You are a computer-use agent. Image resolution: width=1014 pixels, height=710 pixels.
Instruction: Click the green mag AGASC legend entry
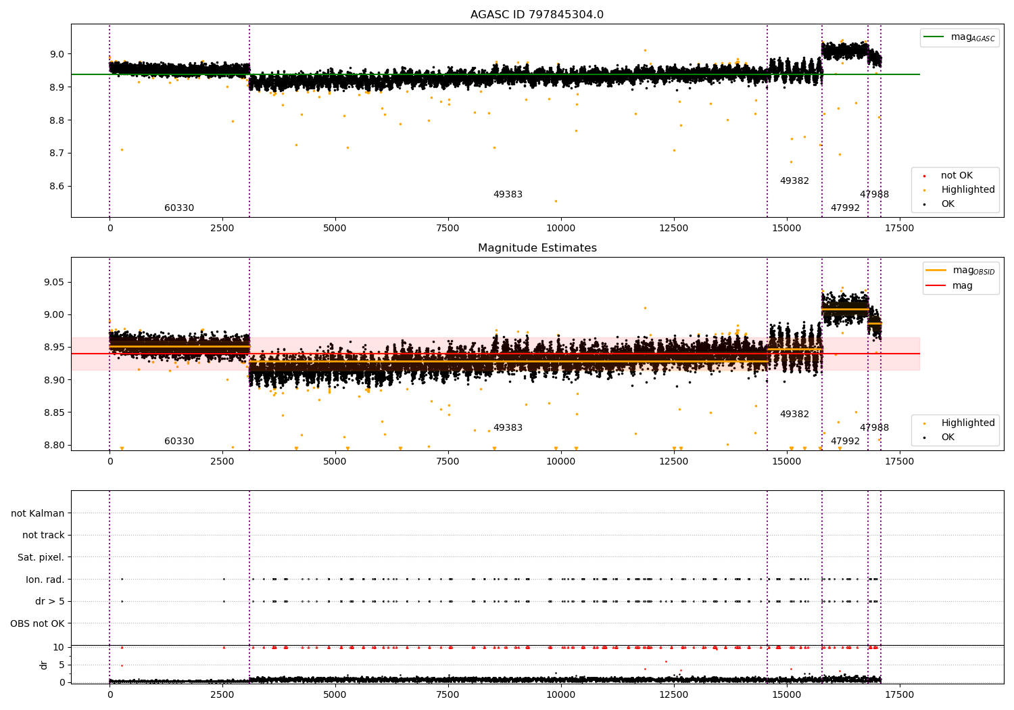pyautogui.click(x=959, y=37)
